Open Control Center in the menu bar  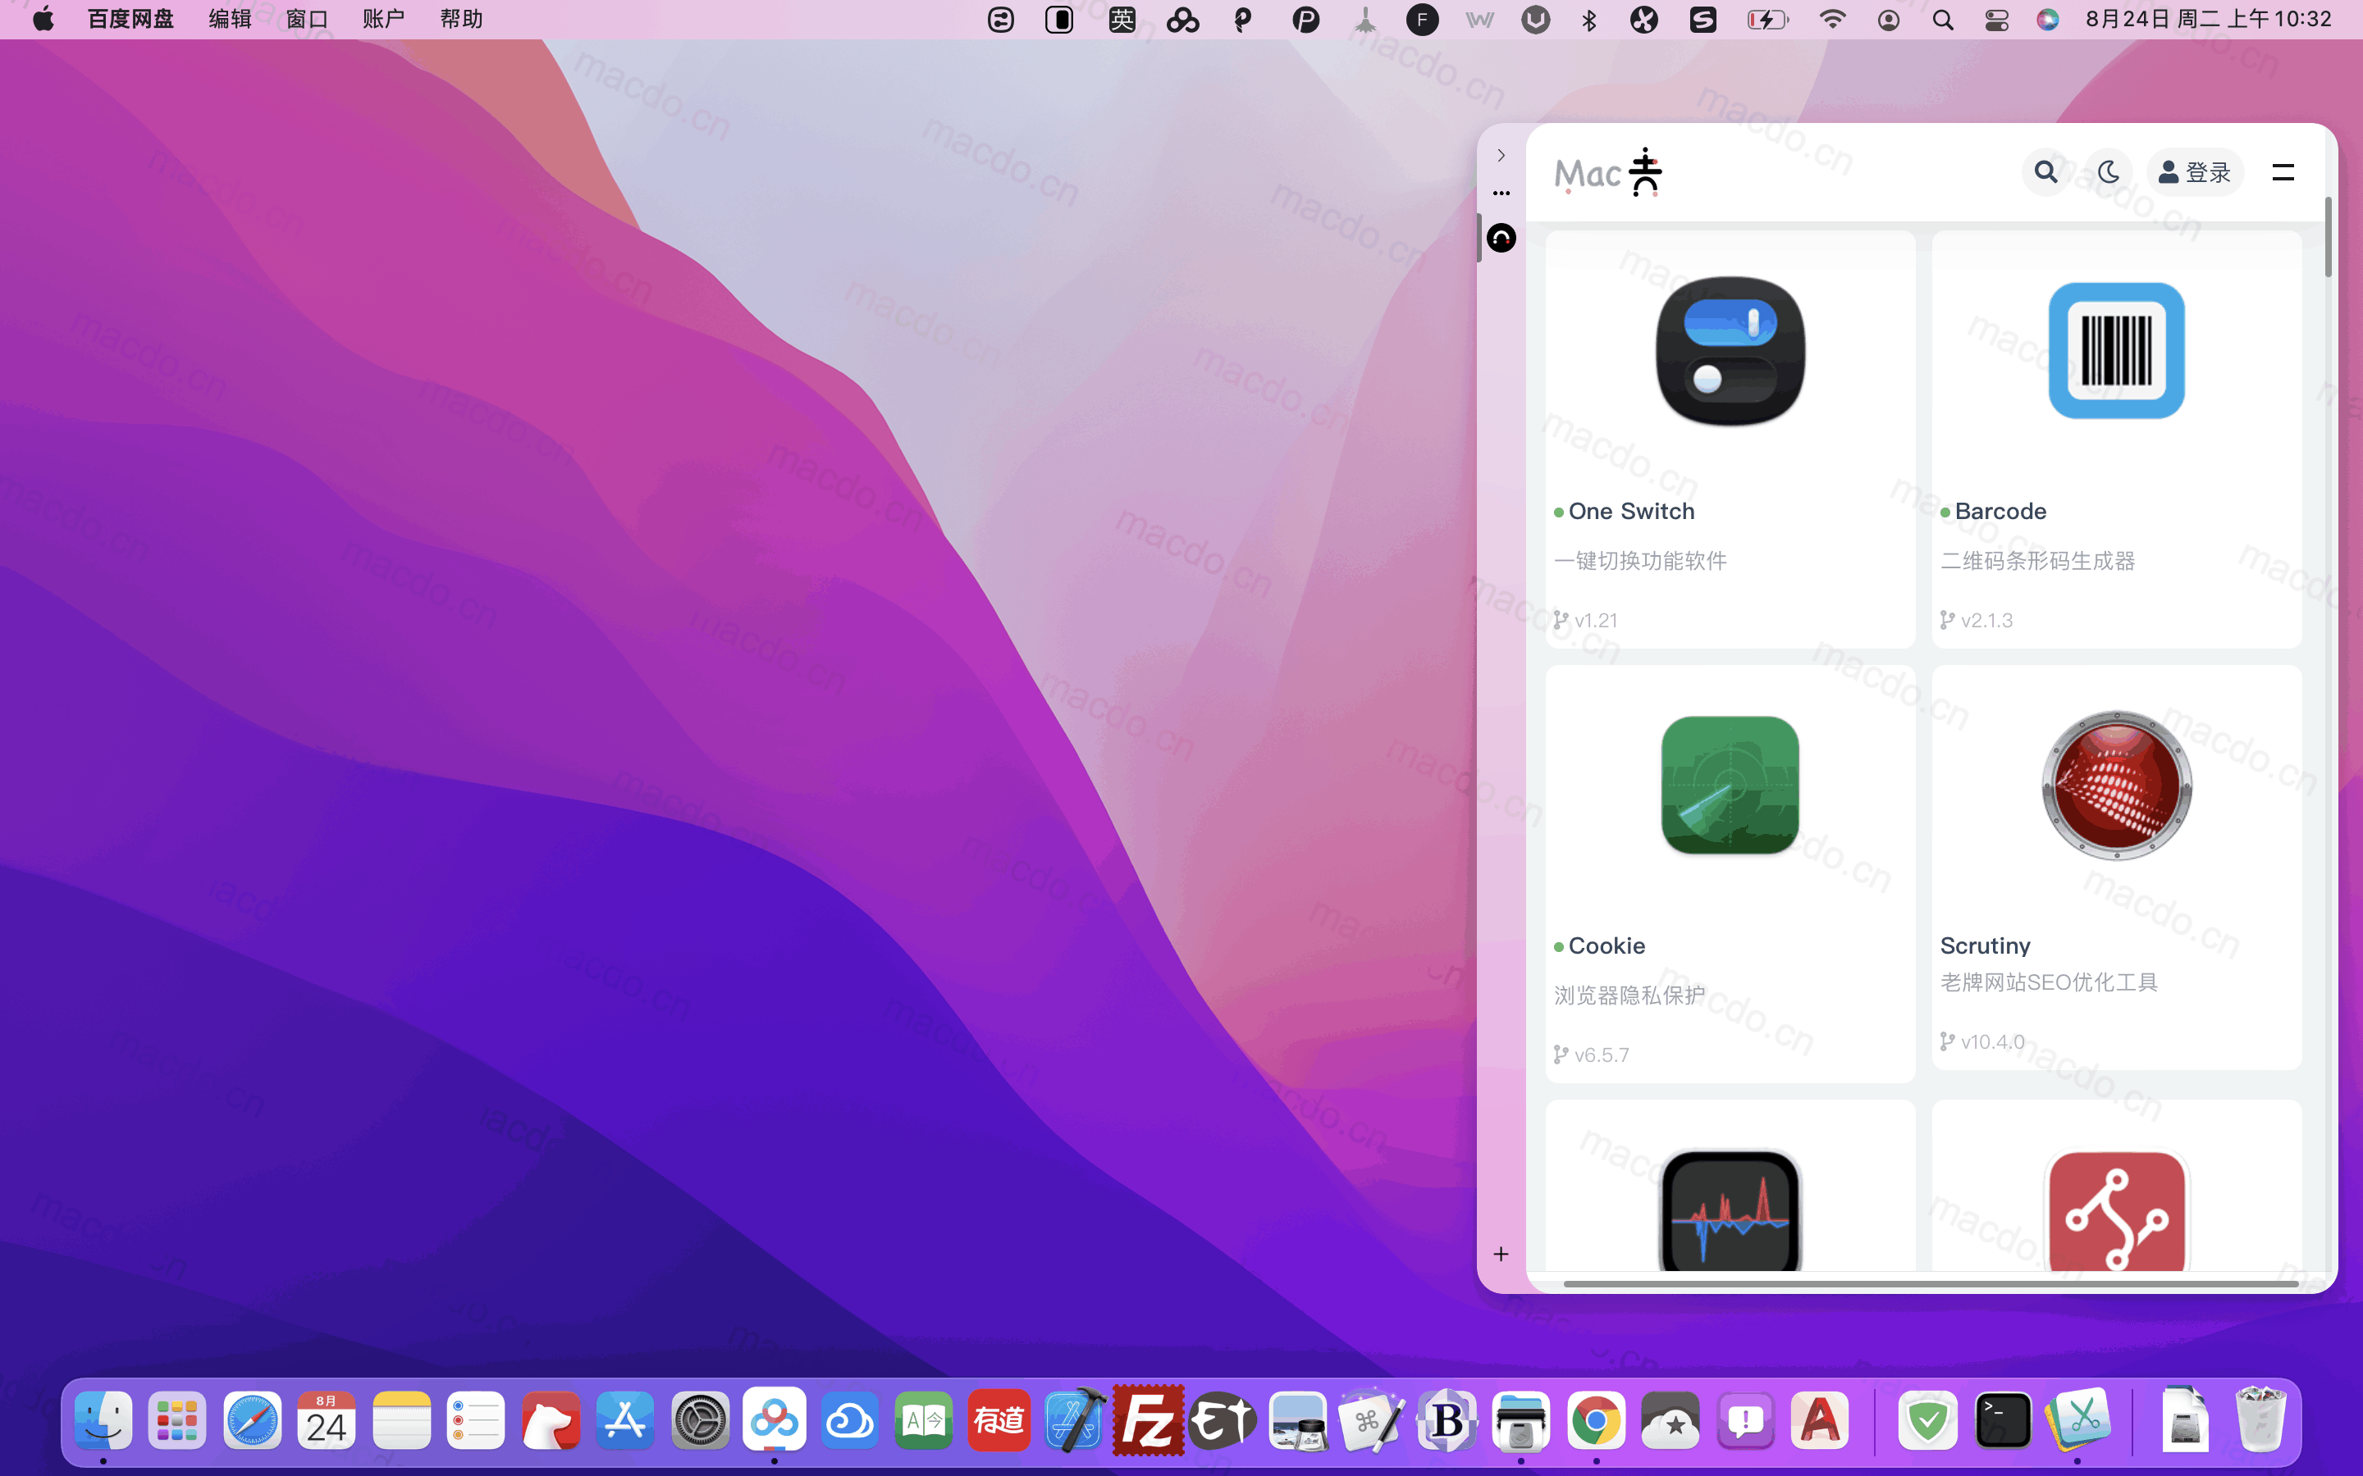coord(1997,20)
